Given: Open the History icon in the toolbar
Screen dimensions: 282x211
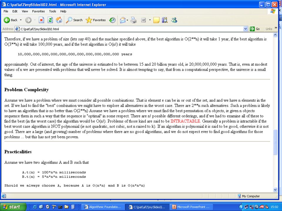Looking at the screenshot, I should coord(113,20).
